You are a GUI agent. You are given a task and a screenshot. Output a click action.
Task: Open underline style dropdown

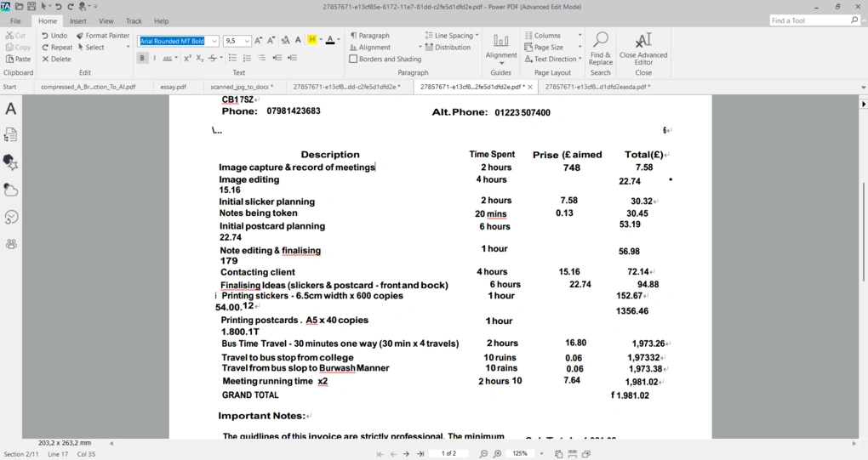176,58
